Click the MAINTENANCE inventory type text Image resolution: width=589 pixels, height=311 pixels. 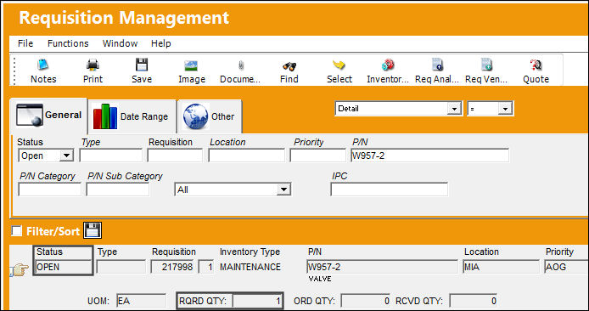click(x=250, y=267)
